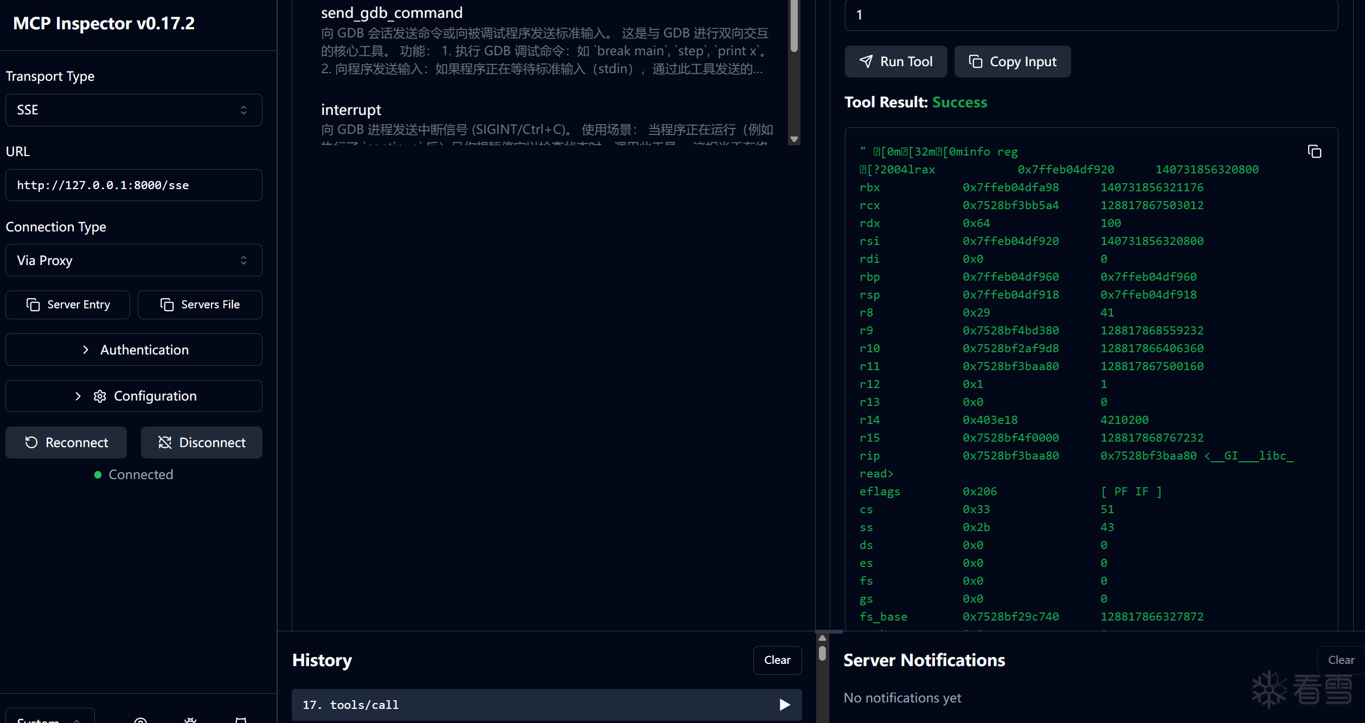Click the Run Tool button
The width and height of the screenshot is (1365, 723).
click(895, 61)
